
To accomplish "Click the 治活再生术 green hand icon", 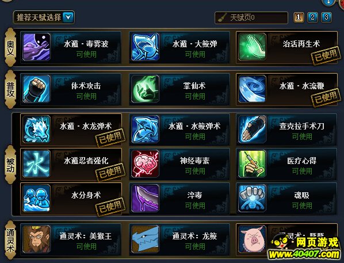I will [x=252, y=47].
